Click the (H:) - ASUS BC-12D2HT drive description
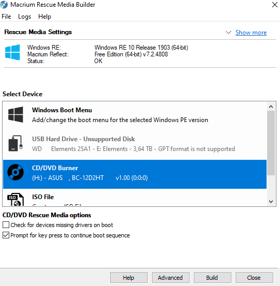The height and width of the screenshot is (286, 280). 90,178
